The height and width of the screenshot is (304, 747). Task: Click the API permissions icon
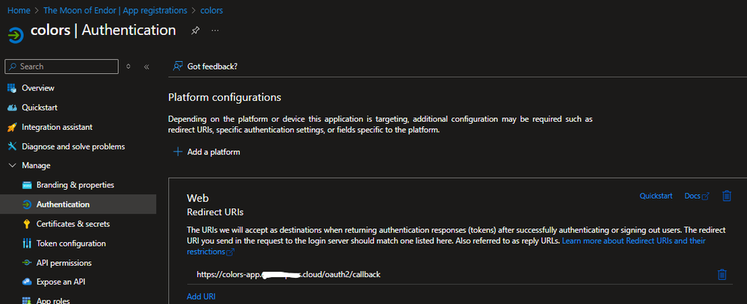[27, 263]
